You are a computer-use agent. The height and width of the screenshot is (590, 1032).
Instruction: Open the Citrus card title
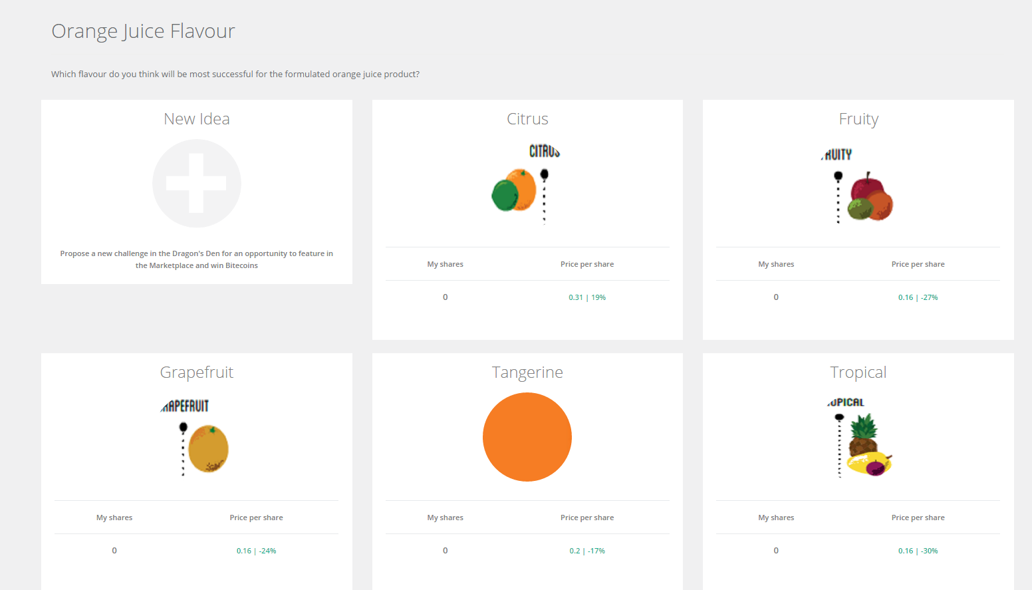click(x=527, y=119)
